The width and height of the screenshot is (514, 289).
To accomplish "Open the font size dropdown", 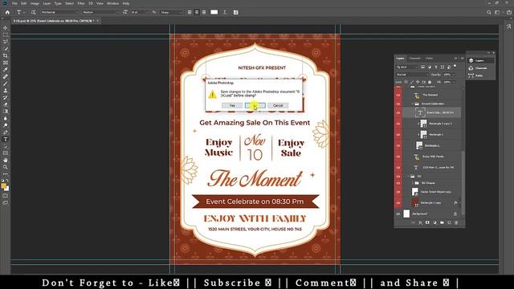I will pos(139,12).
